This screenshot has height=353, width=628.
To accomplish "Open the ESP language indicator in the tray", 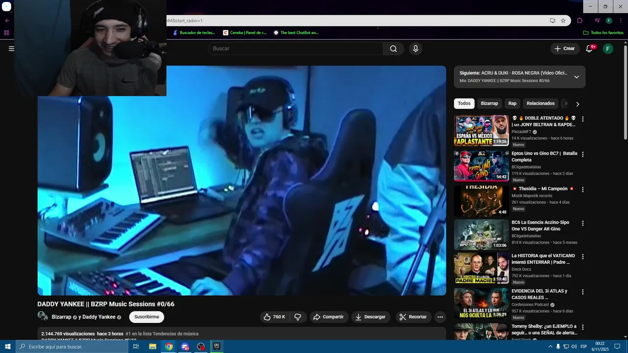I will [583, 347].
